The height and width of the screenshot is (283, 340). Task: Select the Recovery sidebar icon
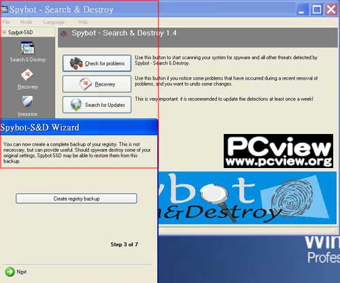(x=27, y=75)
